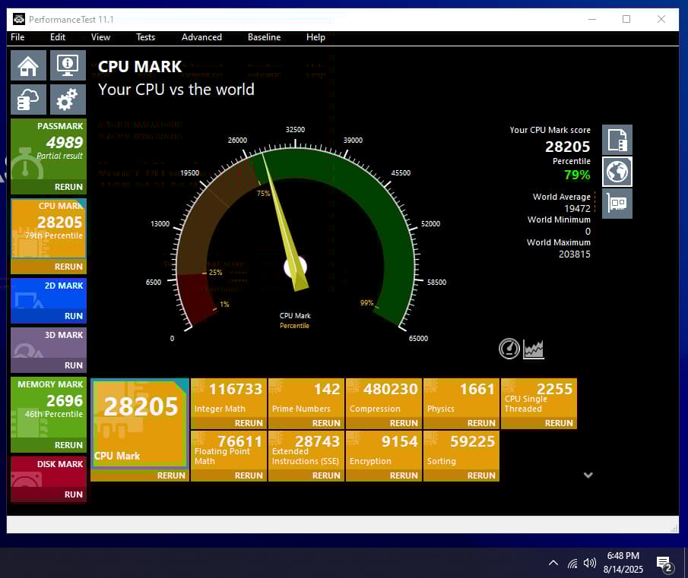Open the System Information monitor icon

tap(68, 65)
